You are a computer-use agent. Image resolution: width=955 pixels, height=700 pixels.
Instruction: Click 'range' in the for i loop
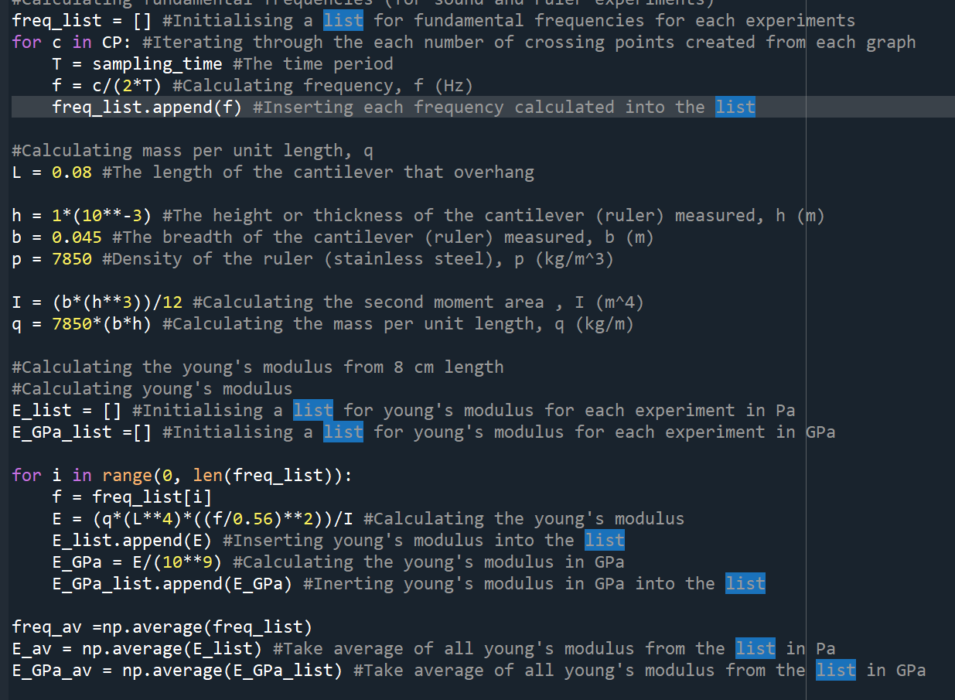coord(127,475)
